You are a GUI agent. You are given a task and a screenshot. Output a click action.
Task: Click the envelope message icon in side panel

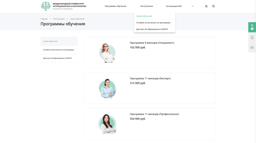252,47
